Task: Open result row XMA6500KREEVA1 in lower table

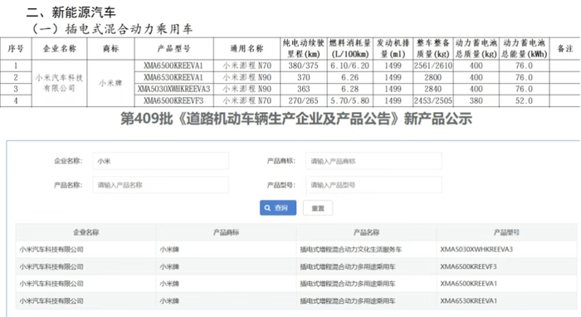Action: [x=296, y=284]
